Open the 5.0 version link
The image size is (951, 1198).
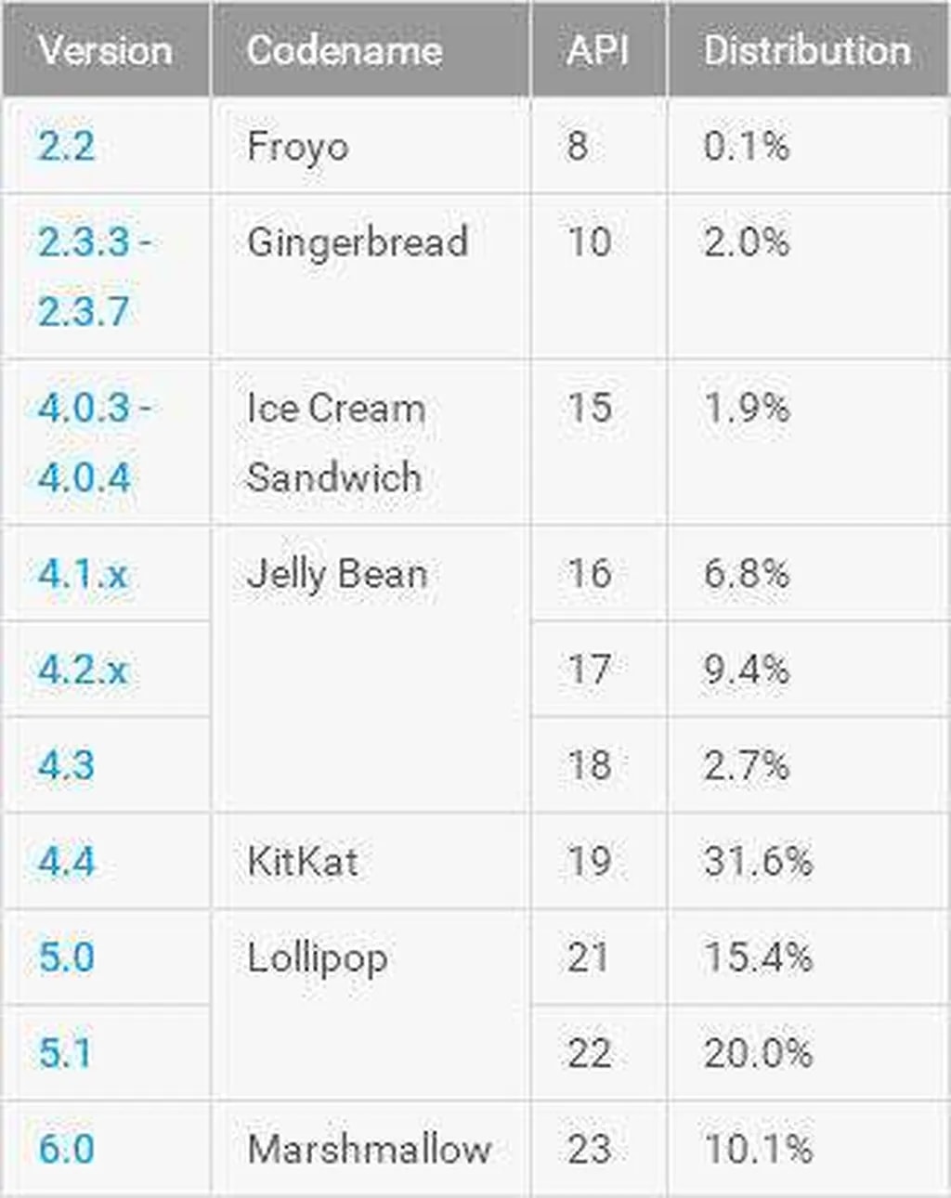point(67,957)
